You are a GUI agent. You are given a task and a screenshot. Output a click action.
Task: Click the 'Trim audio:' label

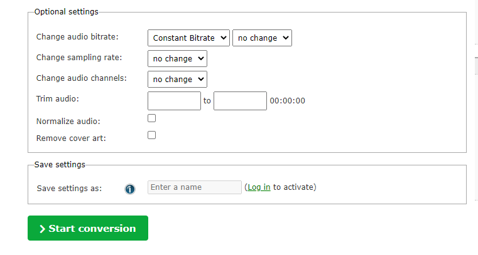tap(57, 99)
